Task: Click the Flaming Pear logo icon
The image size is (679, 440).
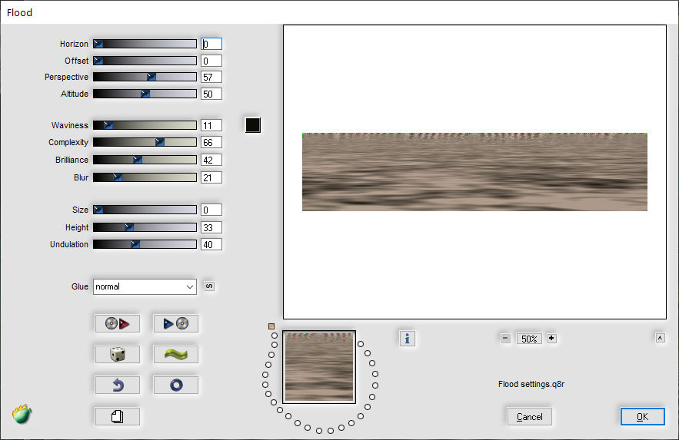Action: (22, 414)
